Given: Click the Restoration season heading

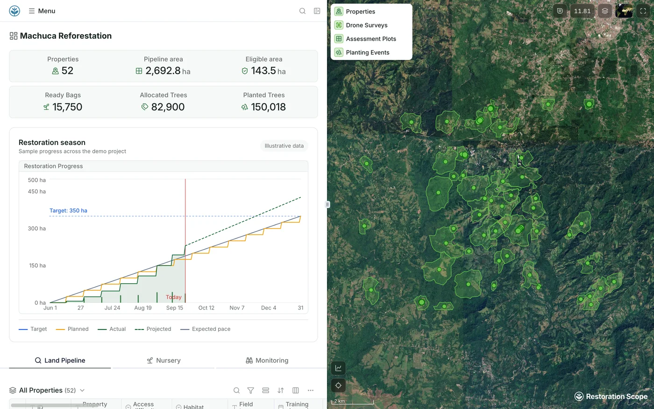Looking at the screenshot, I should pyautogui.click(x=52, y=143).
